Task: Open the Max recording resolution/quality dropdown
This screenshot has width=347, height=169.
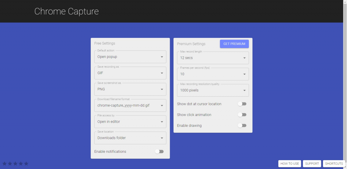Action: coord(213,90)
